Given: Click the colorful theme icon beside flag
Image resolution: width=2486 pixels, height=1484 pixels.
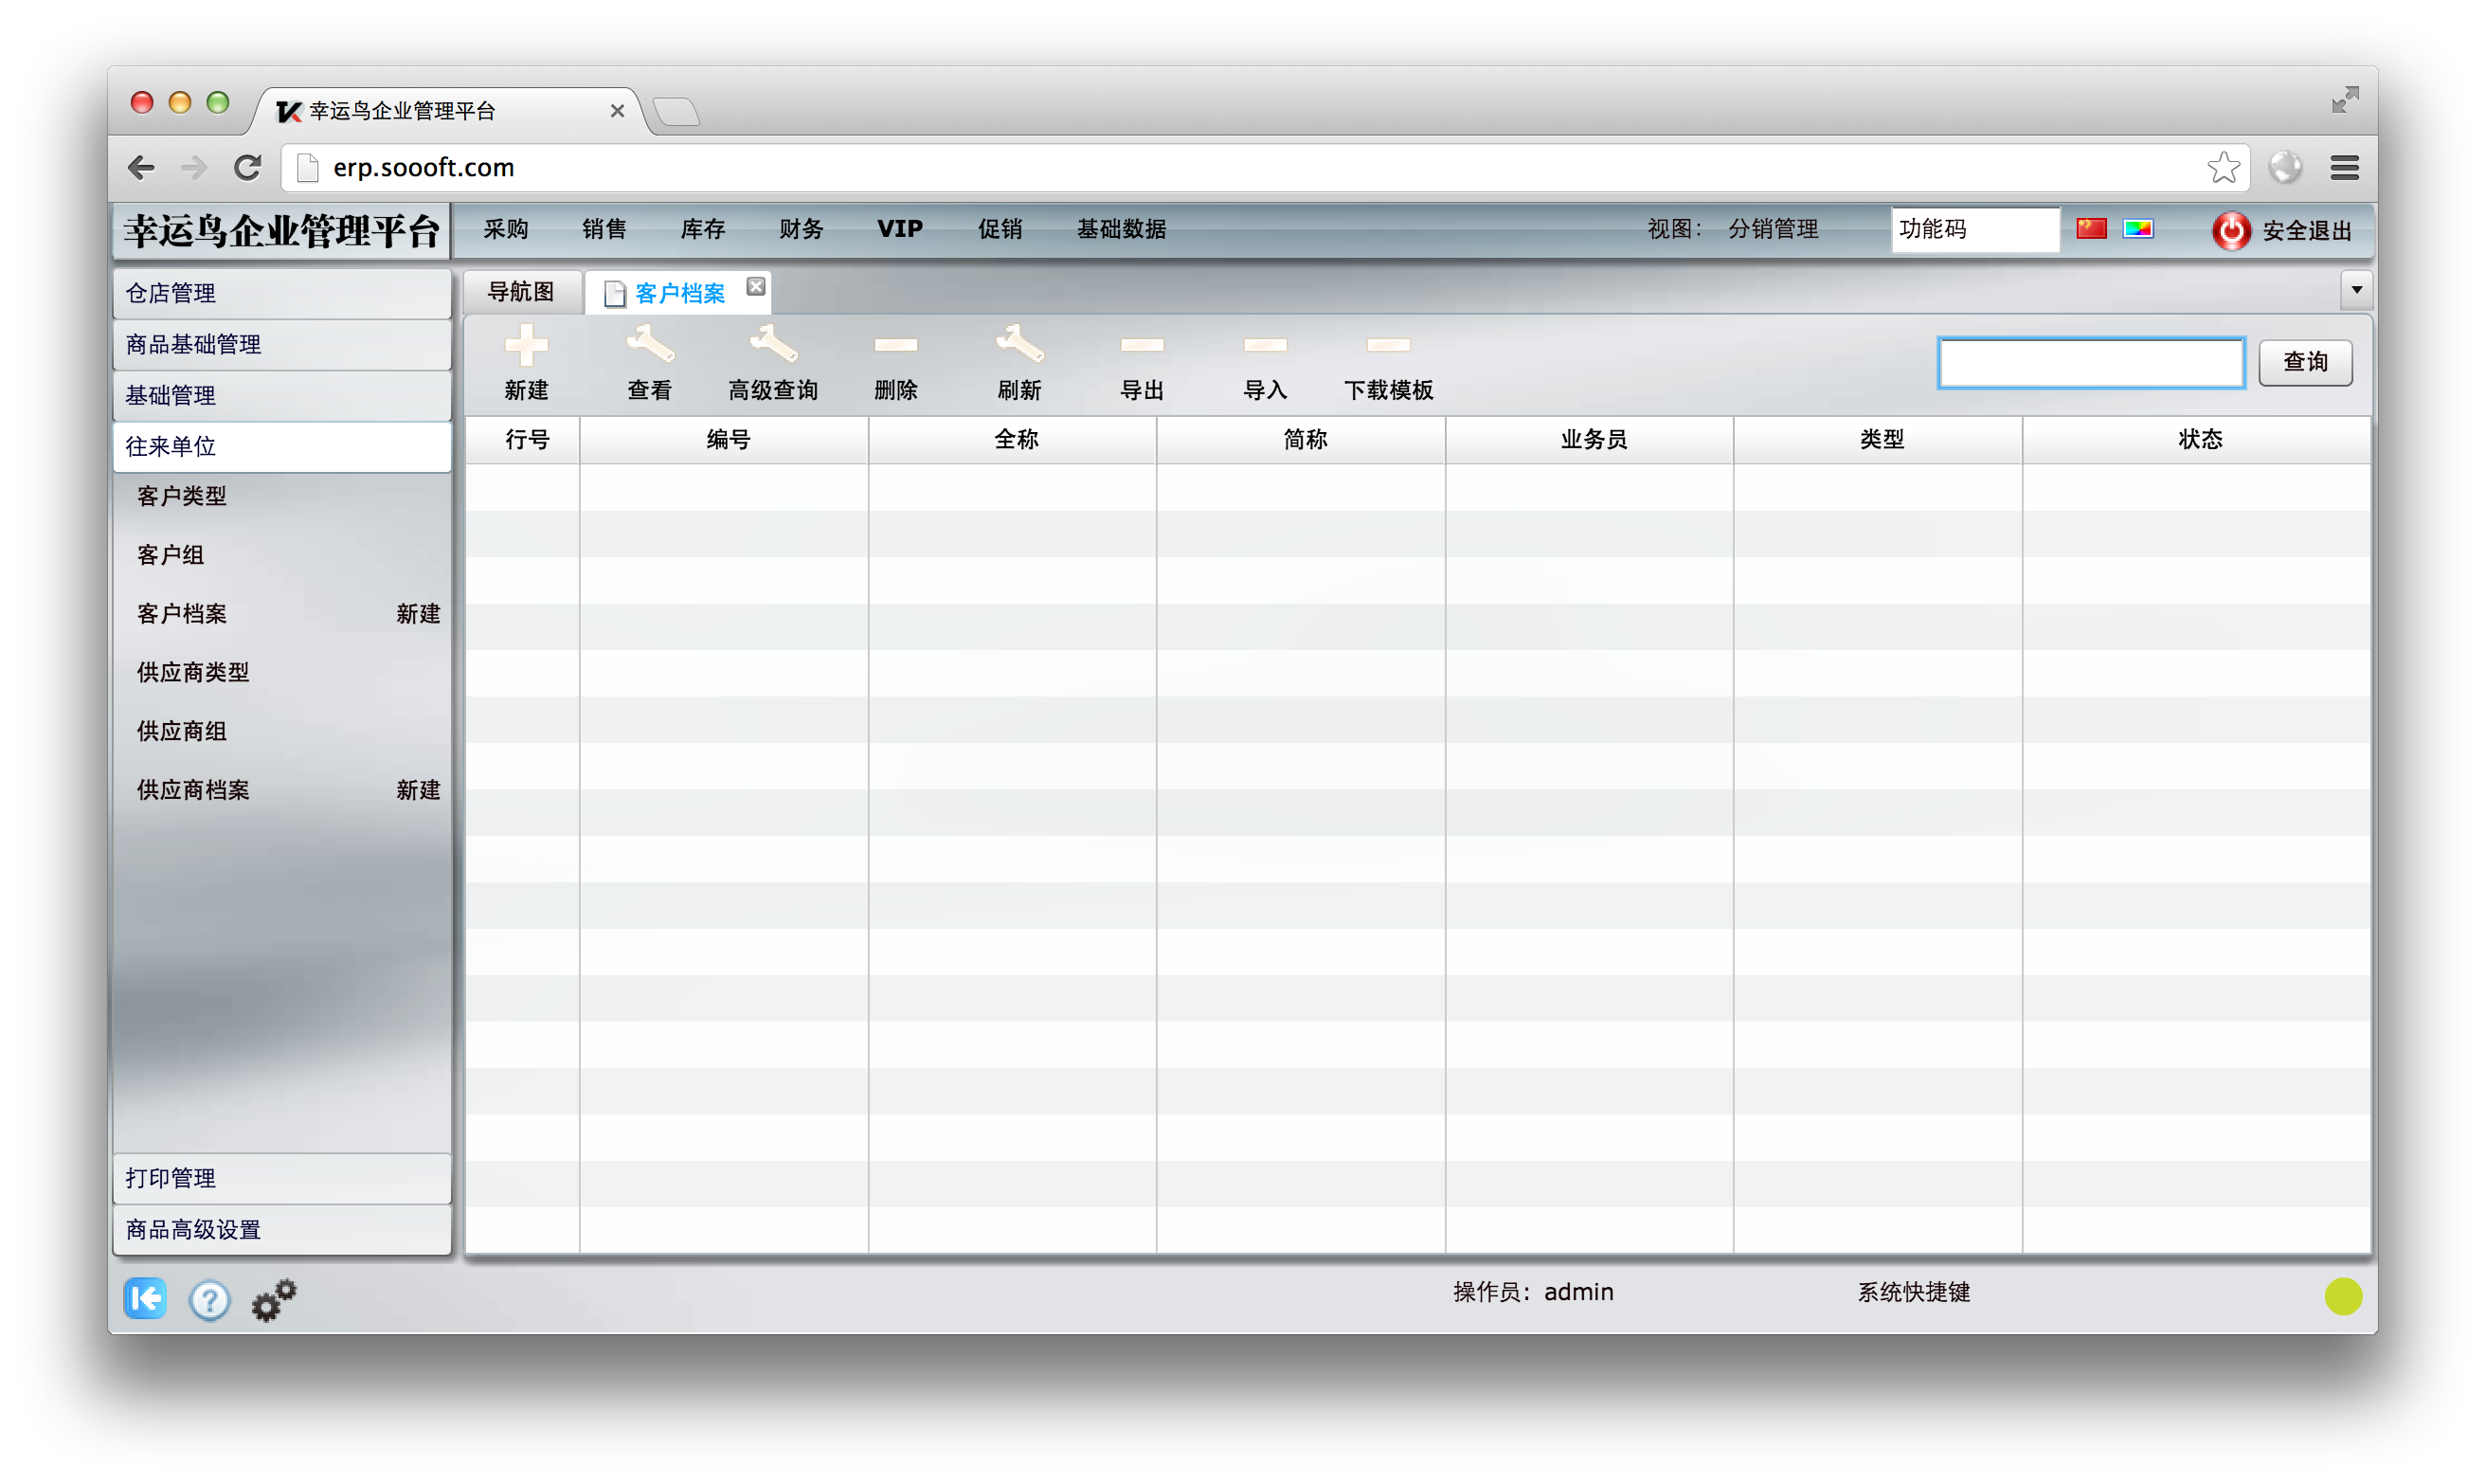Looking at the screenshot, I should (2138, 229).
